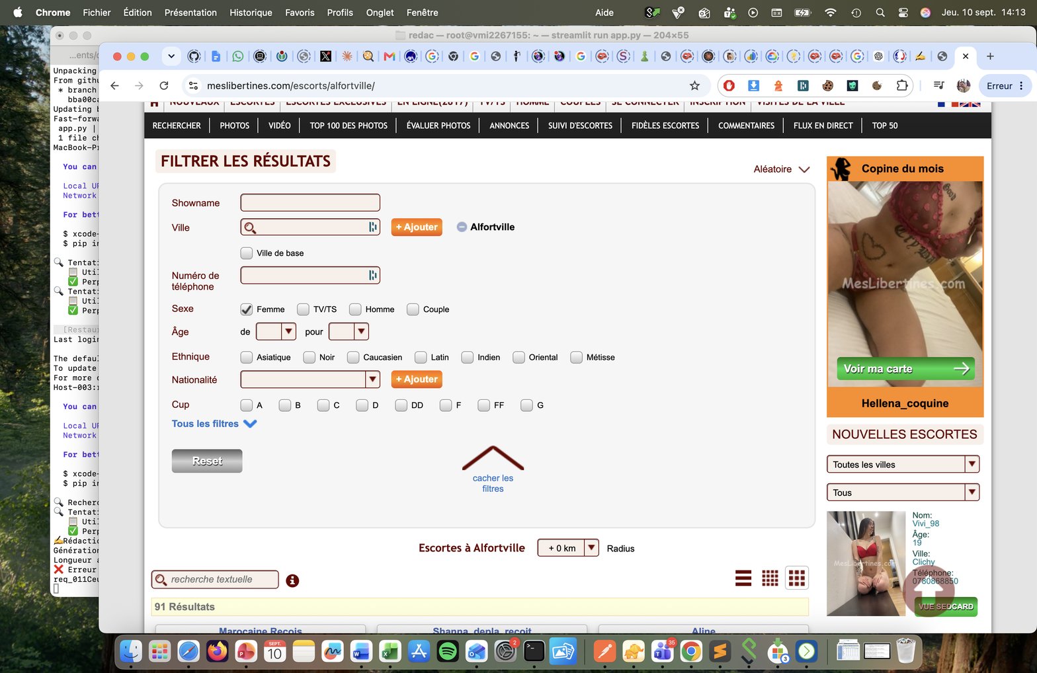The height and width of the screenshot is (673, 1037).
Task: Remove the Alfortville city filter
Action: point(462,227)
